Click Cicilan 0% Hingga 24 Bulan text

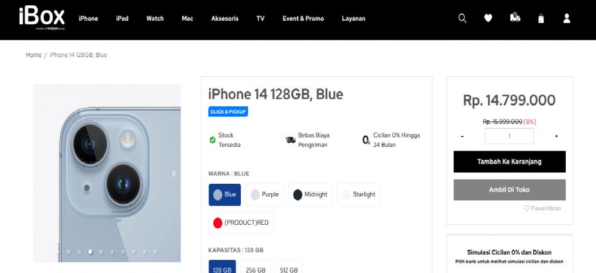(396, 140)
